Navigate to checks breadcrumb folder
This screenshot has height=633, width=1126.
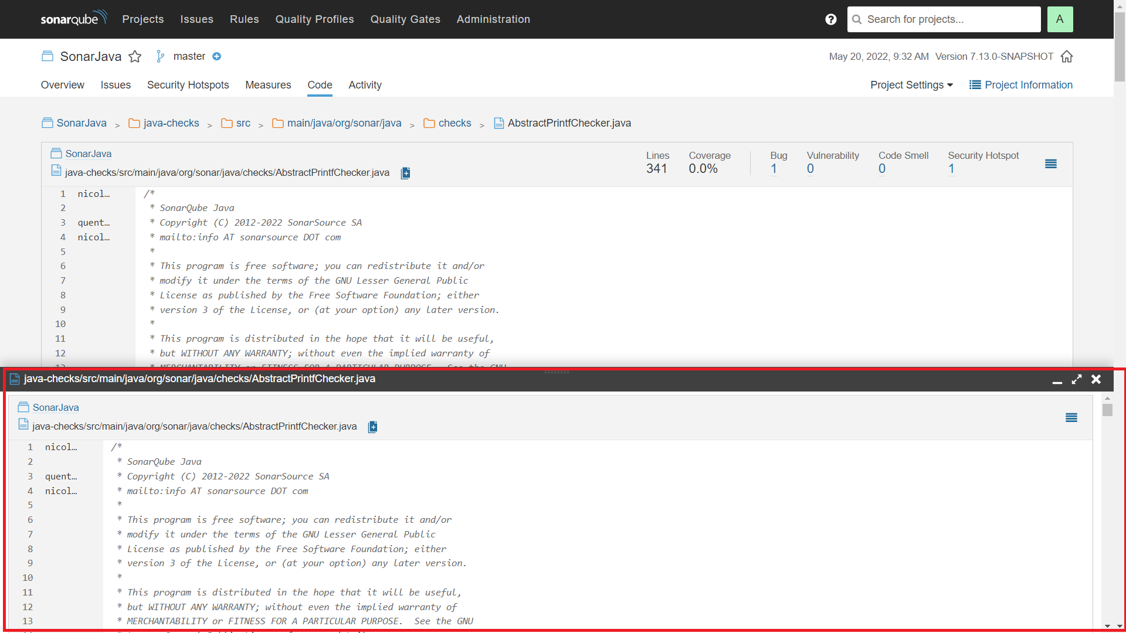tap(455, 123)
